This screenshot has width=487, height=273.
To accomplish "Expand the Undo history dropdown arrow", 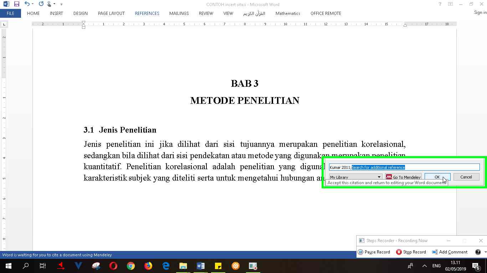I will point(33,4).
